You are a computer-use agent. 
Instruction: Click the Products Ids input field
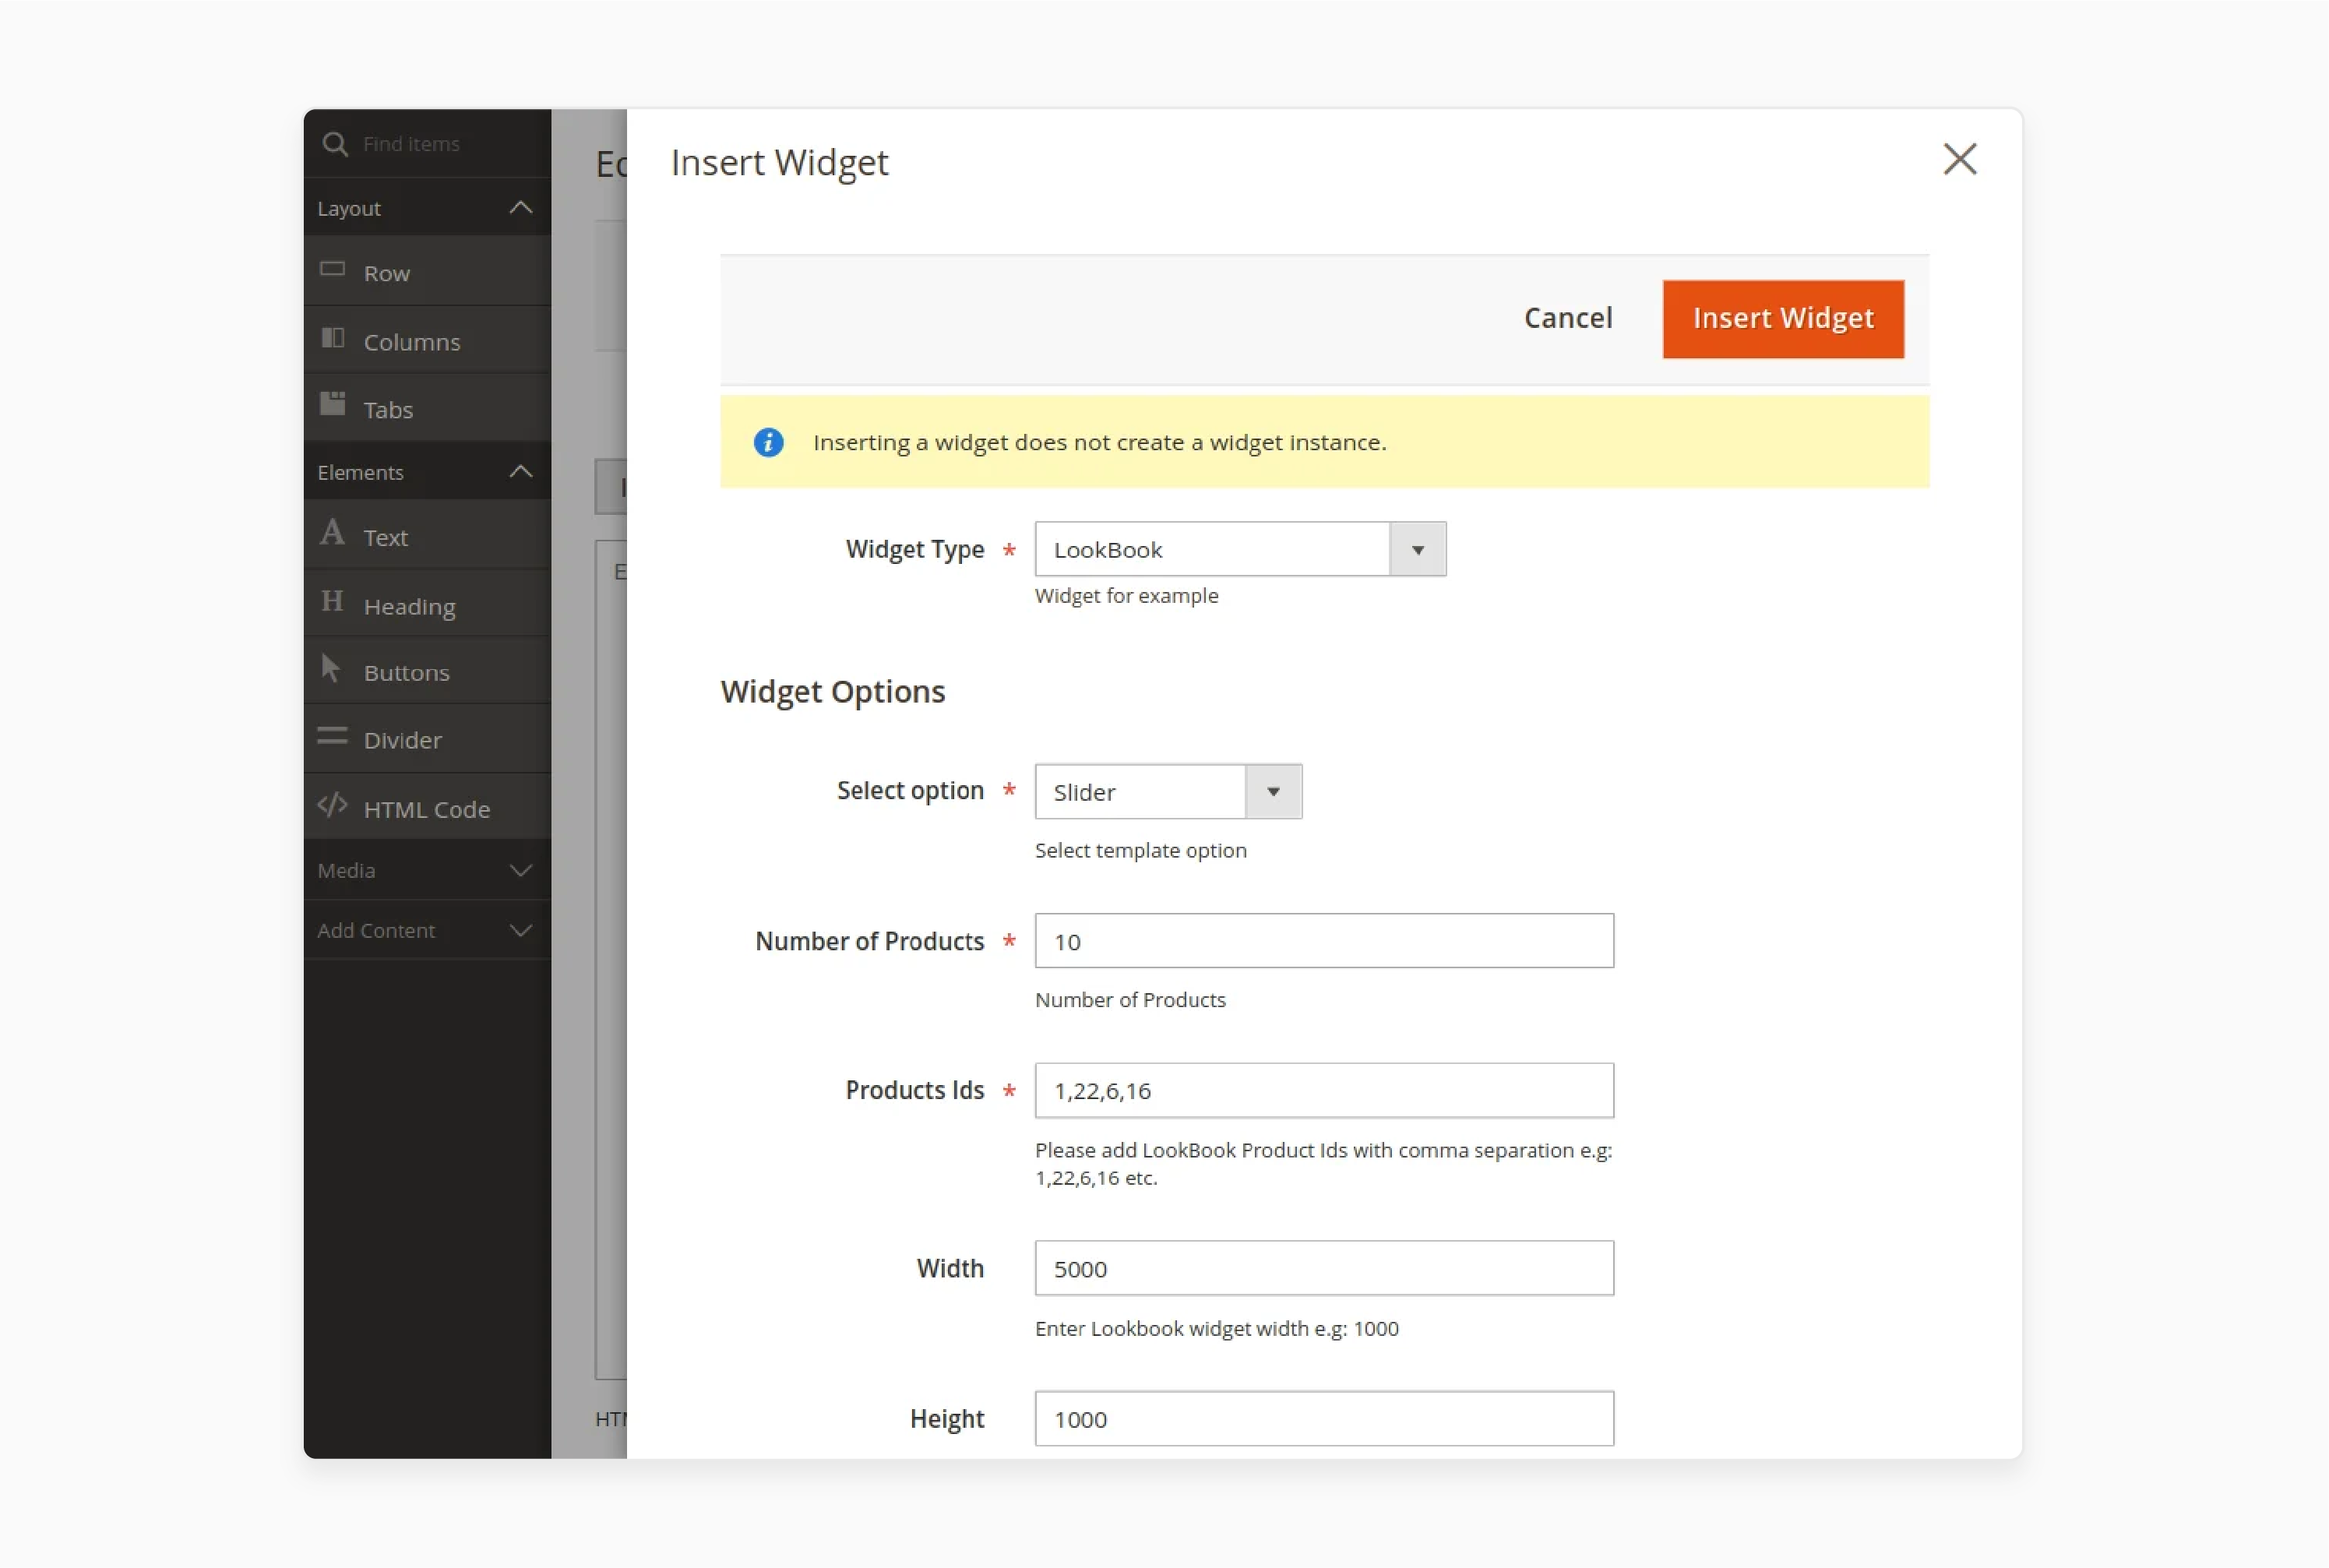[1324, 1091]
